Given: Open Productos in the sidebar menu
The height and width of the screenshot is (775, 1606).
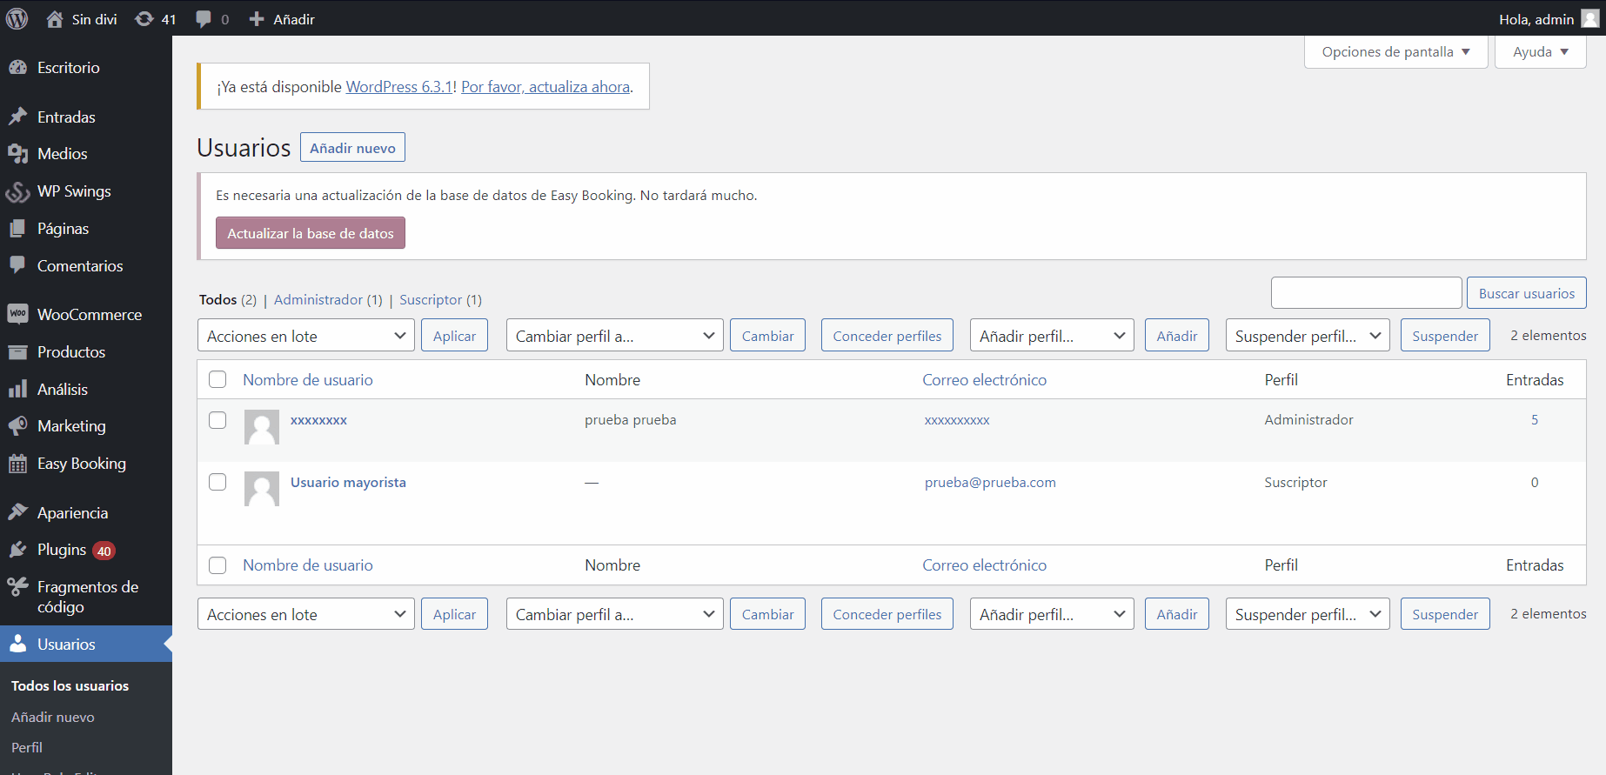Looking at the screenshot, I should (x=71, y=352).
